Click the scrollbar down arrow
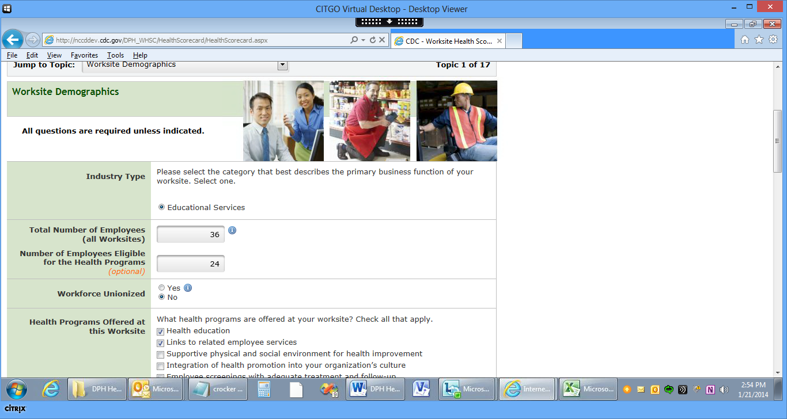This screenshot has width=787, height=419. pyautogui.click(x=777, y=373)
